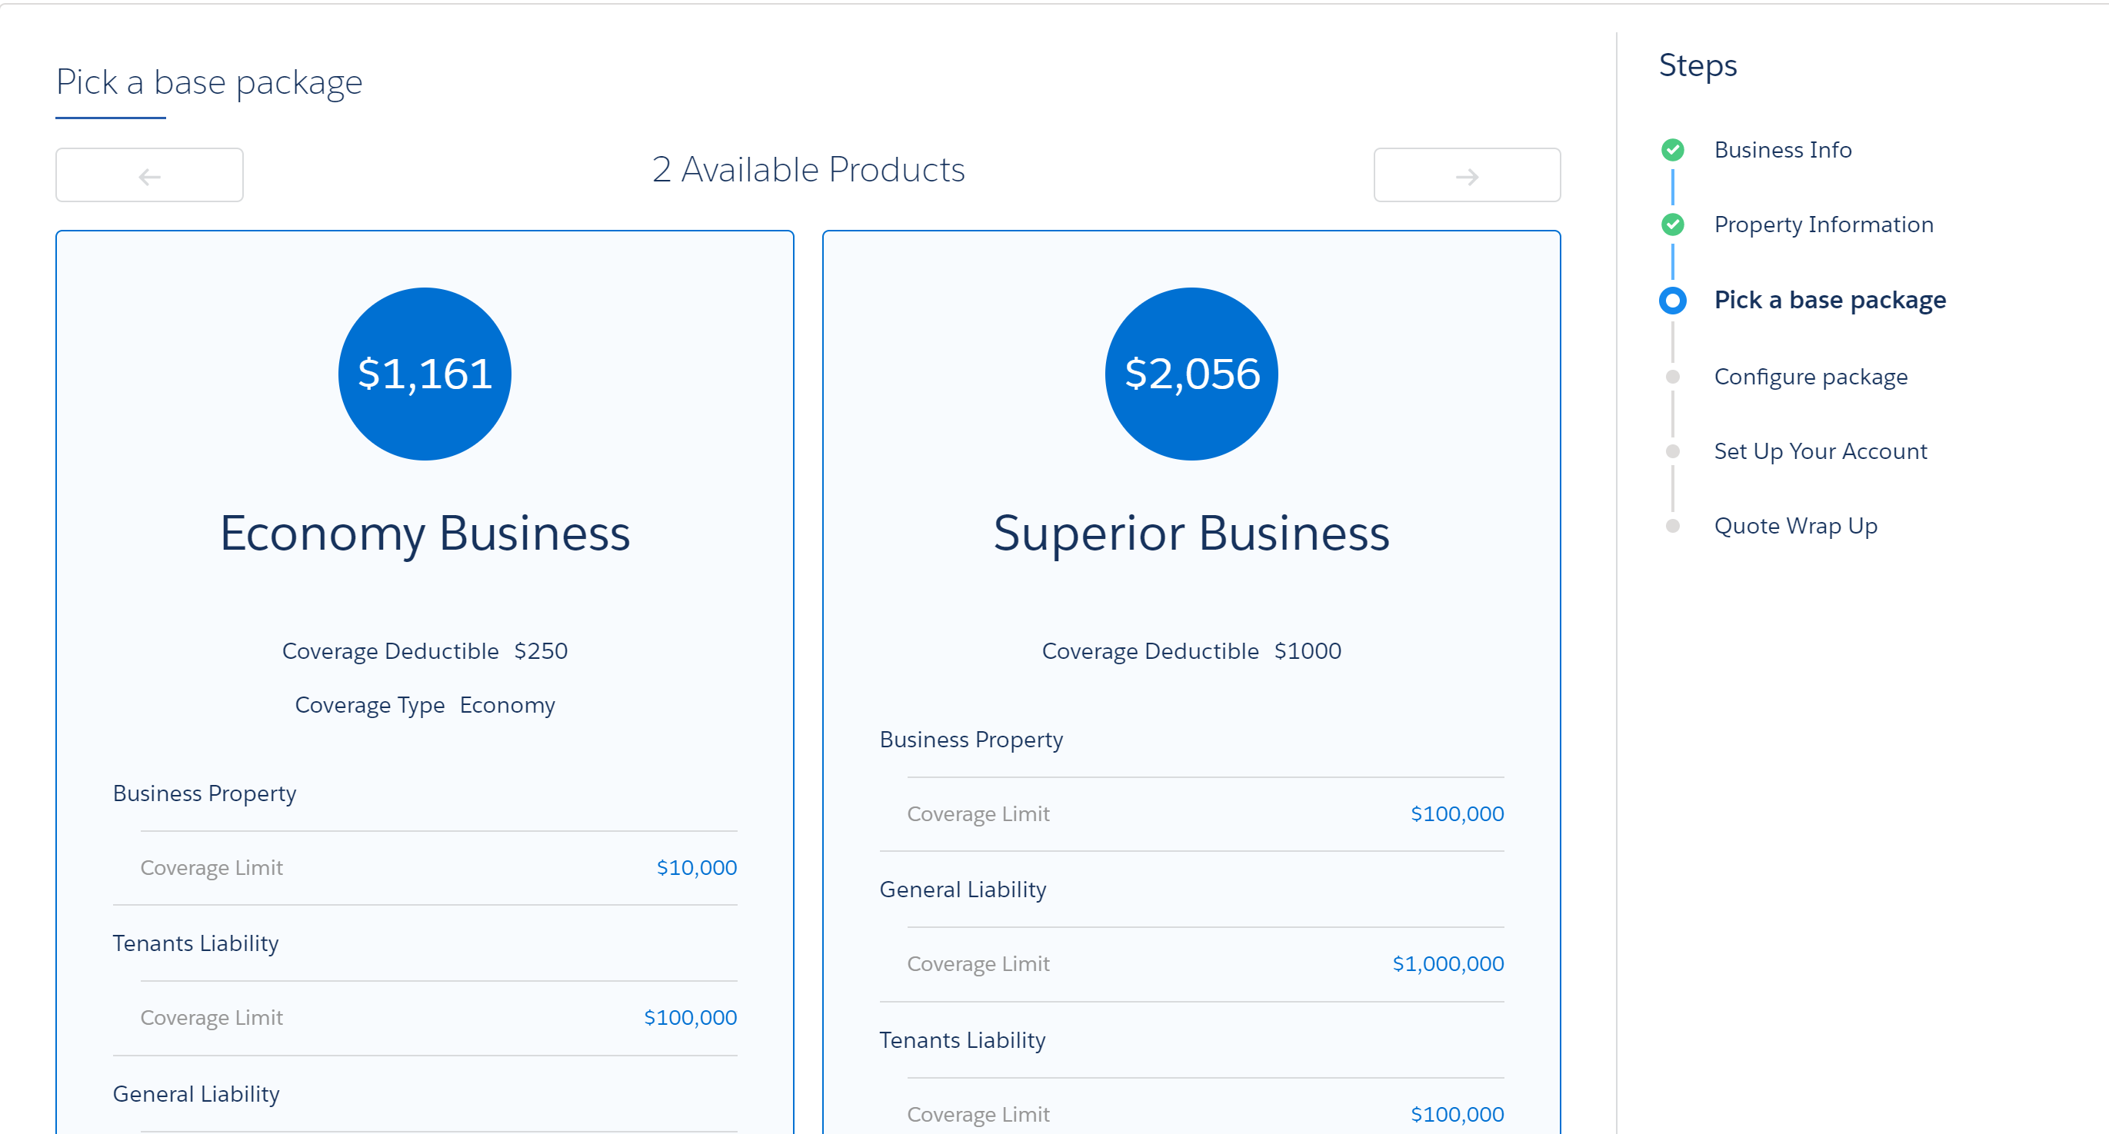Click the 2 Available Products heading
This screenshot has height=1134, width=2109.
(808, 170)
